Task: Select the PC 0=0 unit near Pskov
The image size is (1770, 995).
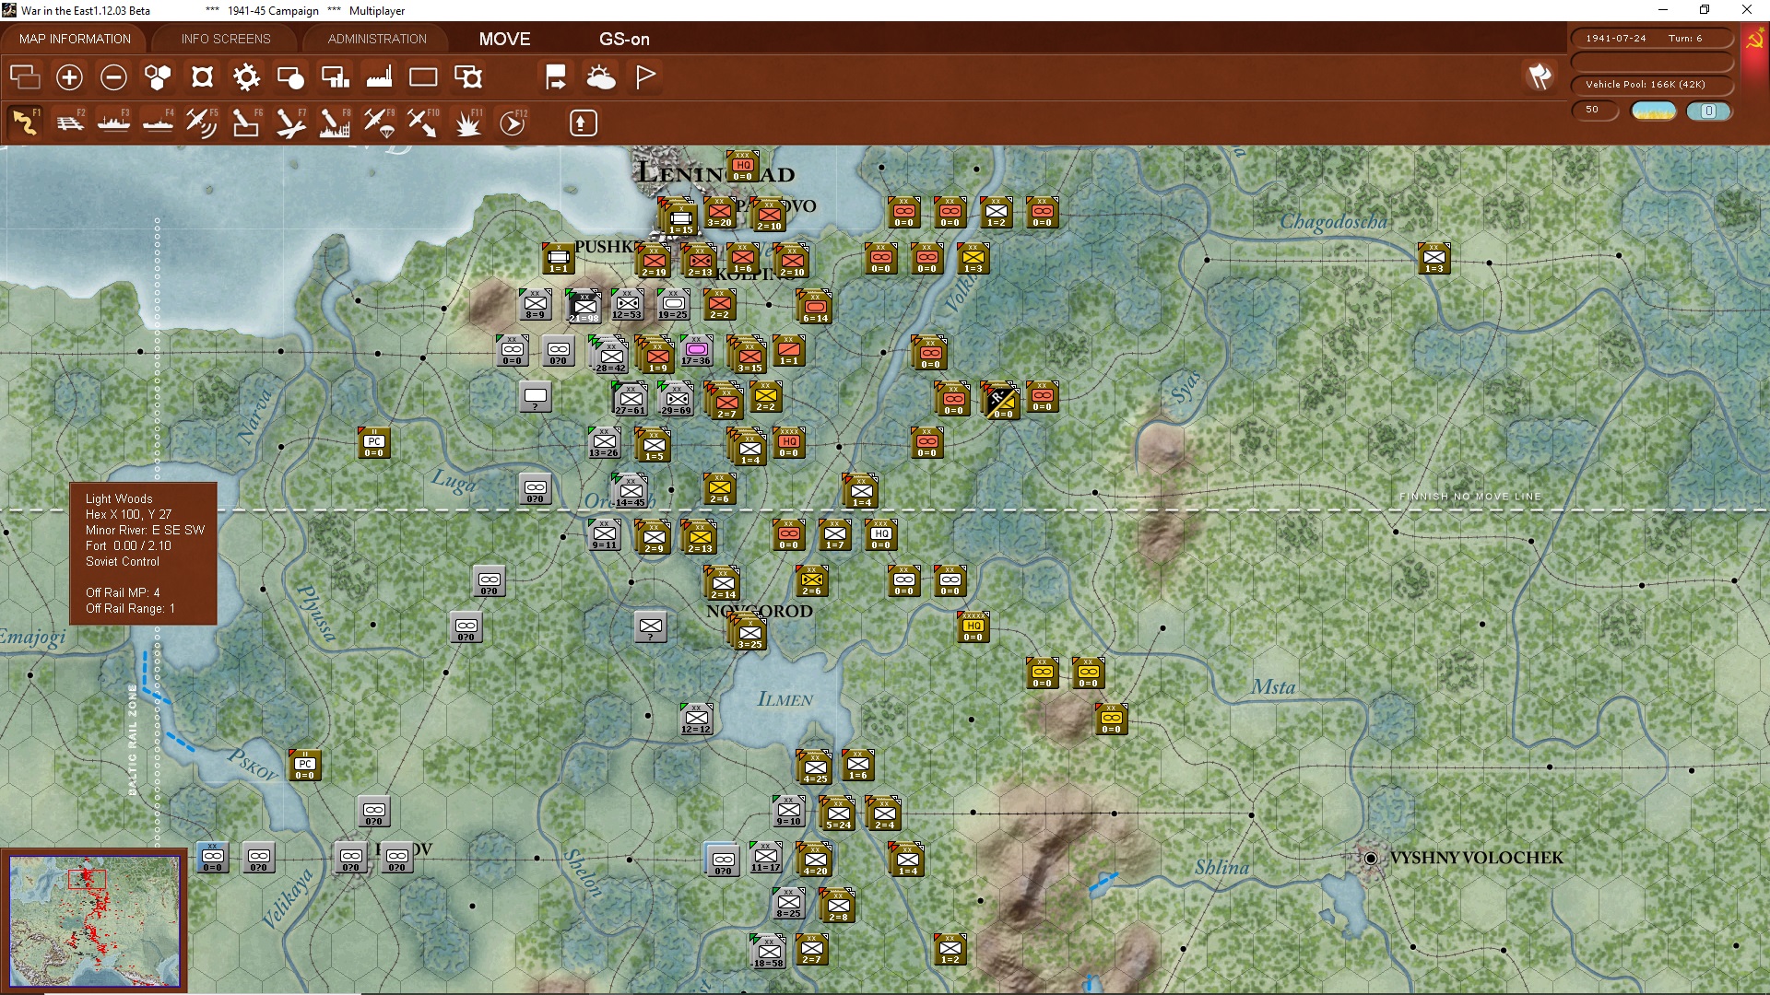Action: 305,766
